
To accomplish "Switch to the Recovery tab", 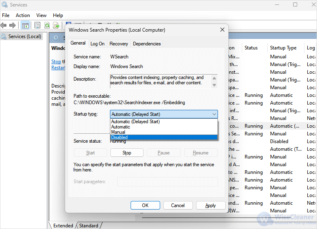I will coord(119,44).
